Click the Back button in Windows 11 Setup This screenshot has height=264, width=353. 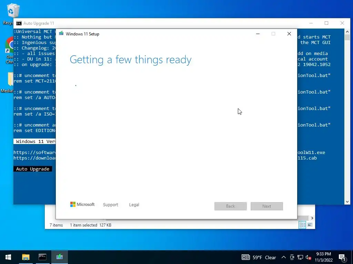click(231, 206)
